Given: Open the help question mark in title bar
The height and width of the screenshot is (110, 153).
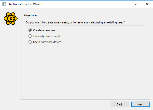Looking at the screenshot, I should [136, 4].
